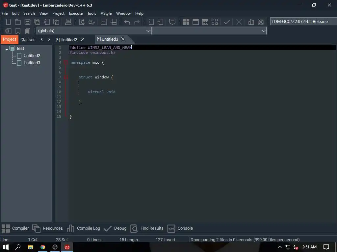The height and width of the screenshot is (252, 337).
Task: Open the Debug bottom panel tab
Action: 115,228
